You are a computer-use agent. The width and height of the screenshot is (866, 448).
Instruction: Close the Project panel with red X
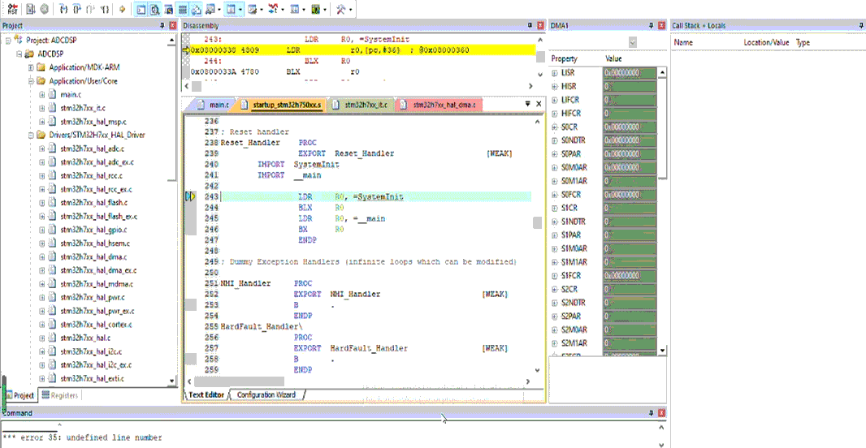click(x=173, y=26)
